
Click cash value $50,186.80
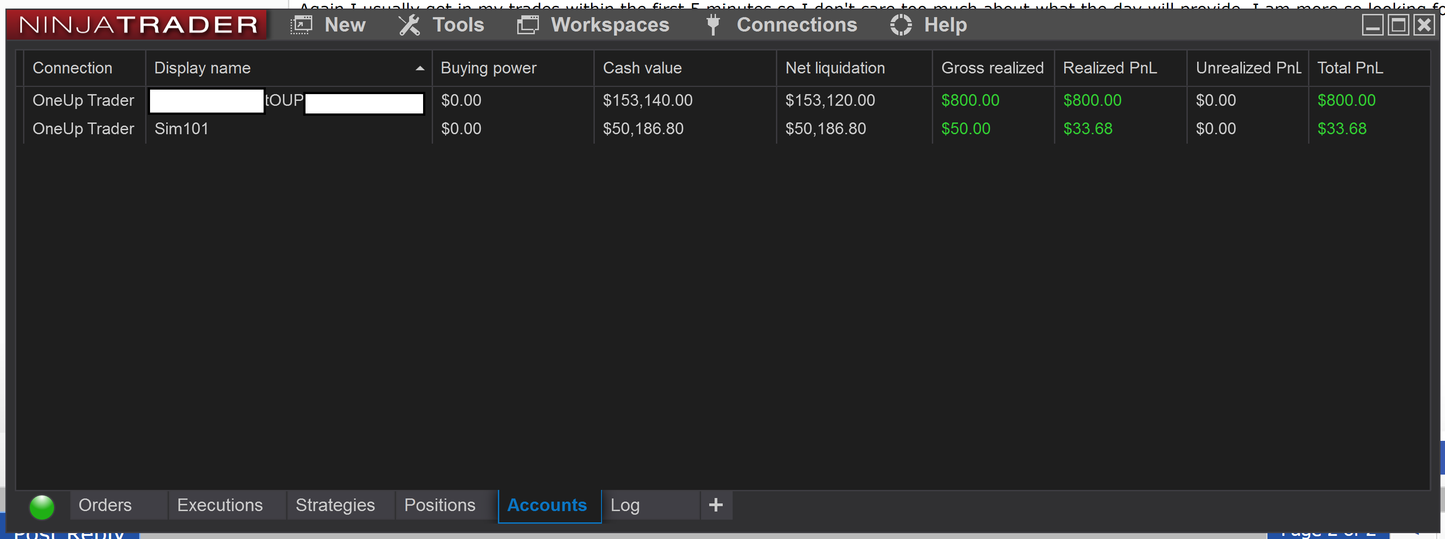click(643, 129)
